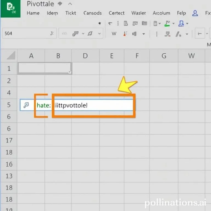
Task: Select row 13 header
Action: click(9, 176)
